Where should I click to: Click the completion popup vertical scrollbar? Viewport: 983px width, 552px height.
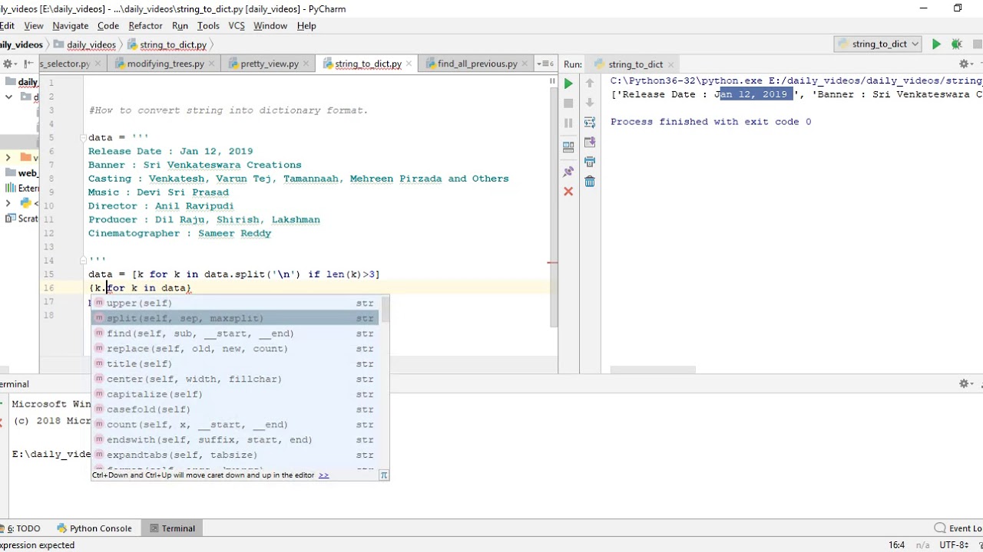(386, 310)
